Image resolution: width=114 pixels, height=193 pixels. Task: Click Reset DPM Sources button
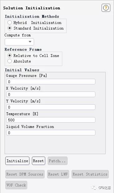(25, 174)
